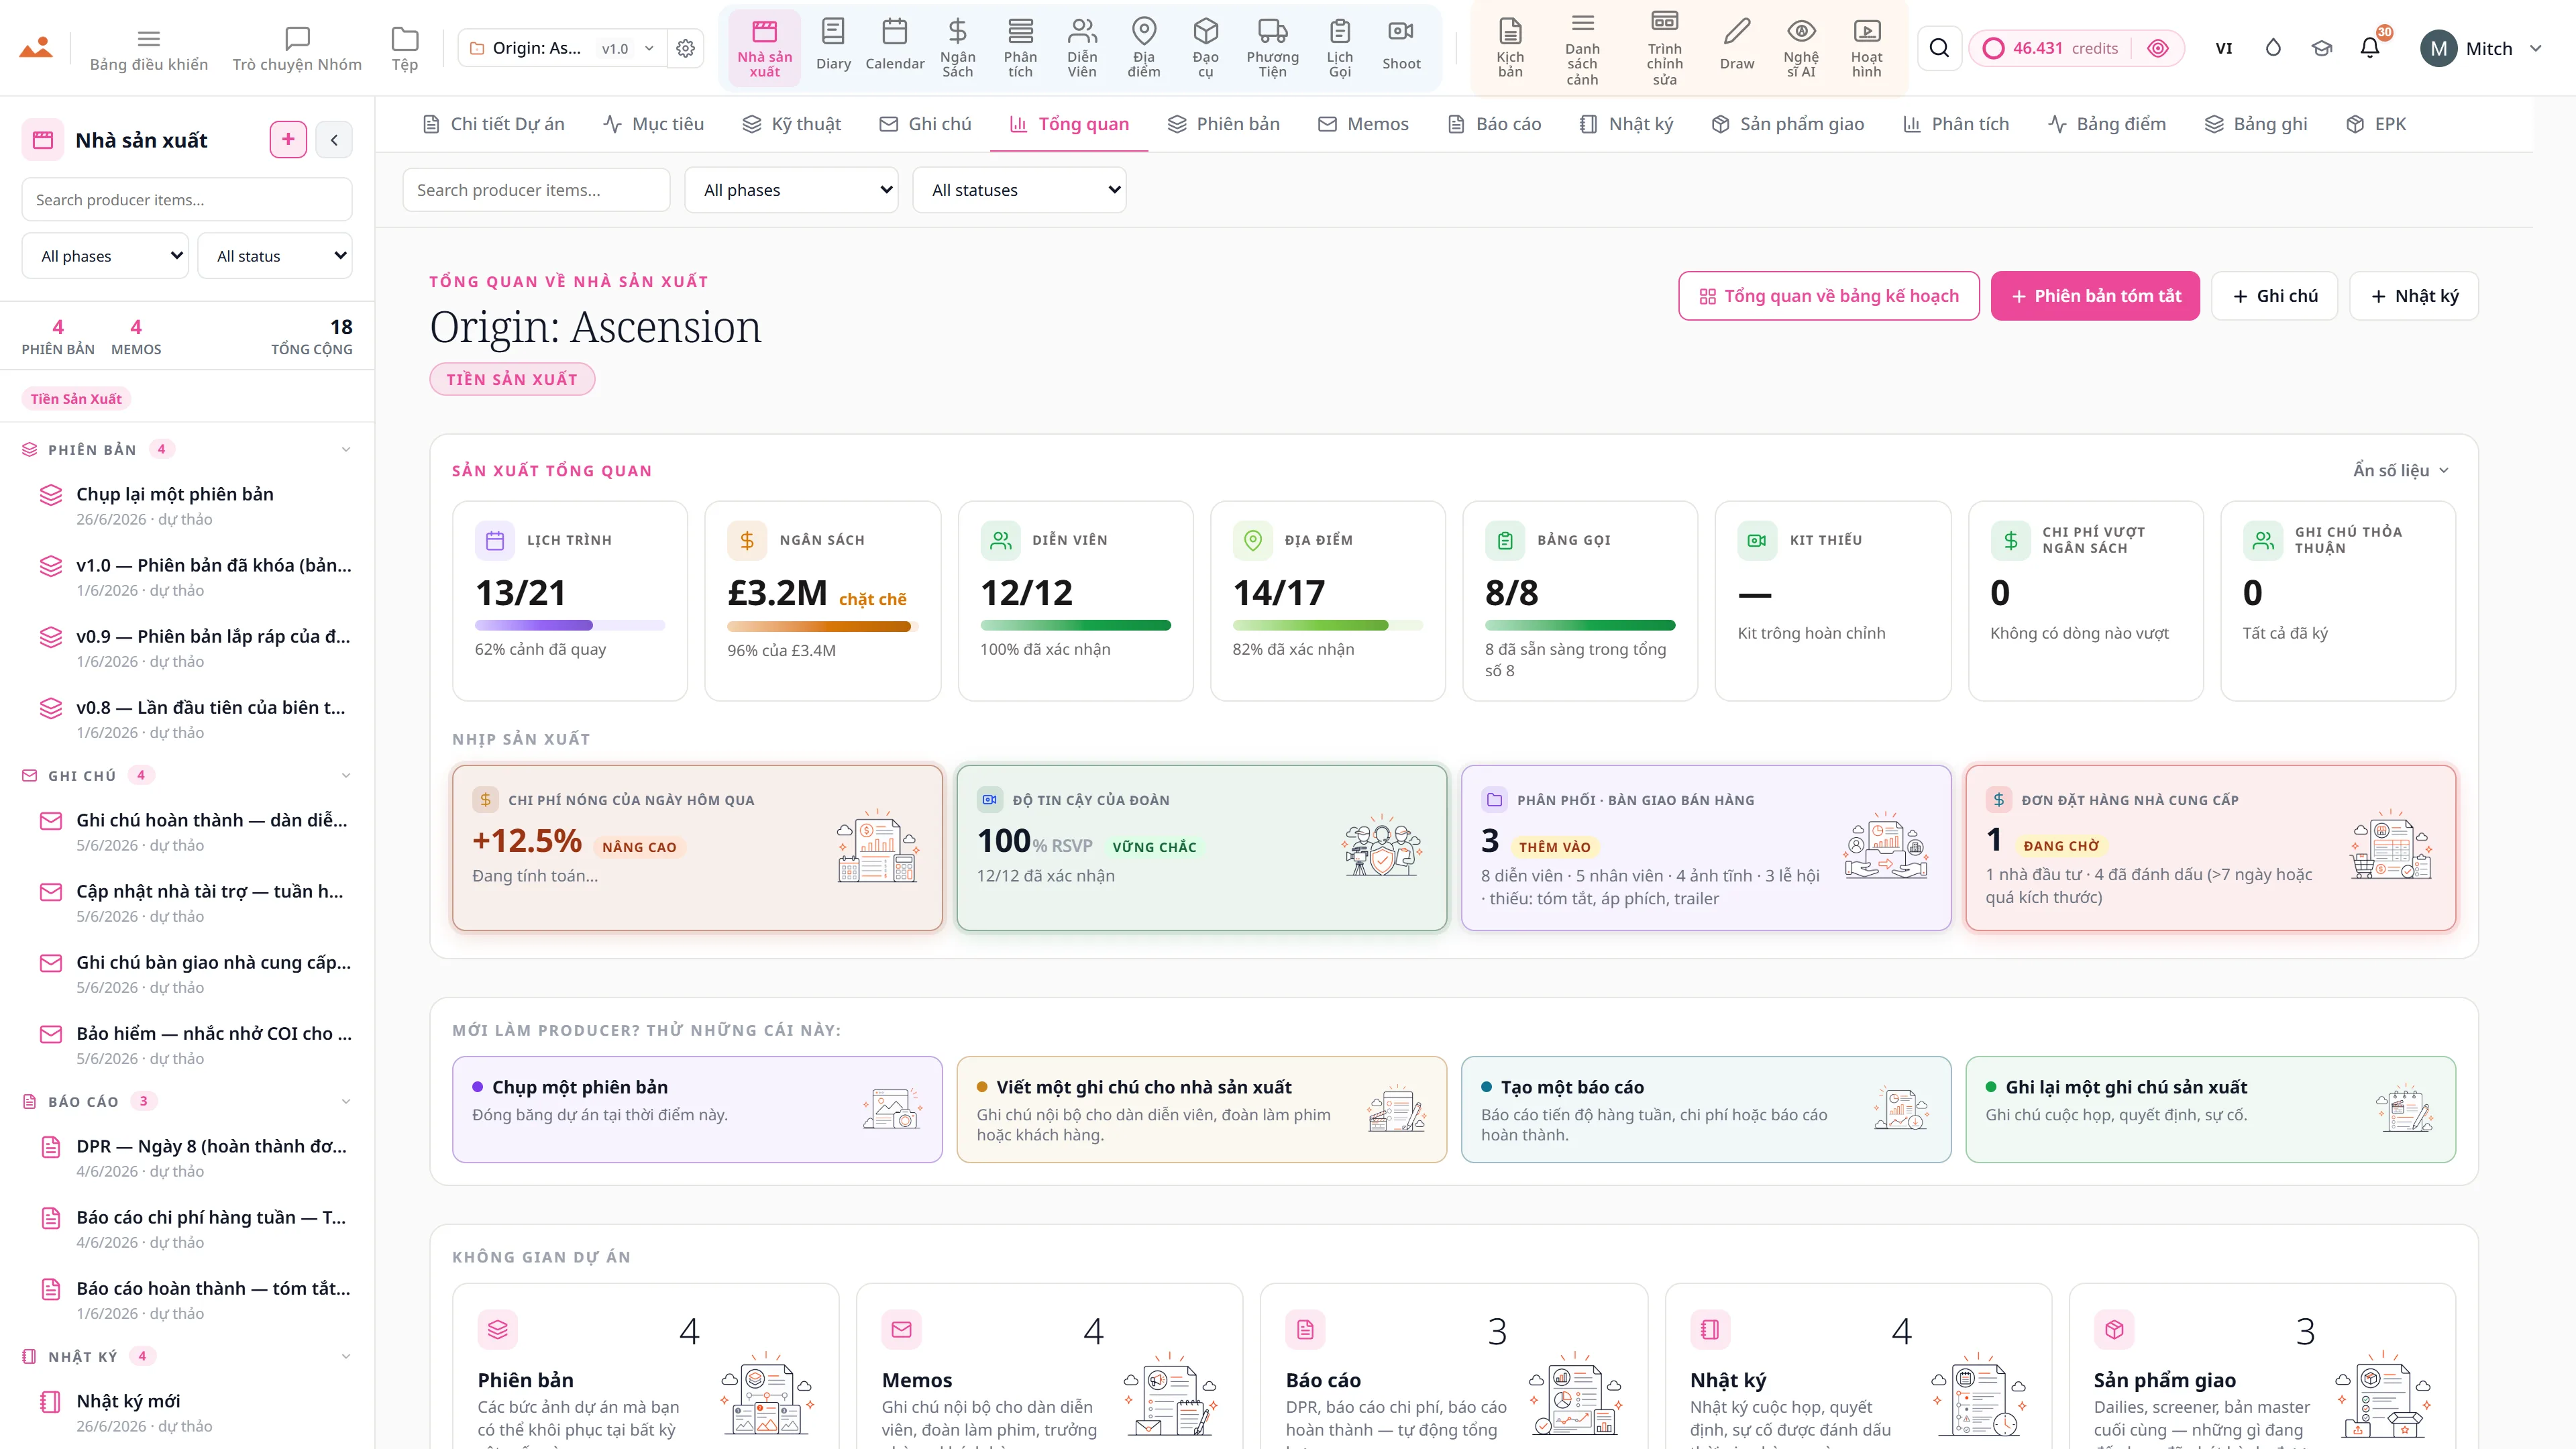Viewport: 2576px width, 1449px height.
Task: Switch to the Sản phẩm giao tab
Action: [1788, 124]
